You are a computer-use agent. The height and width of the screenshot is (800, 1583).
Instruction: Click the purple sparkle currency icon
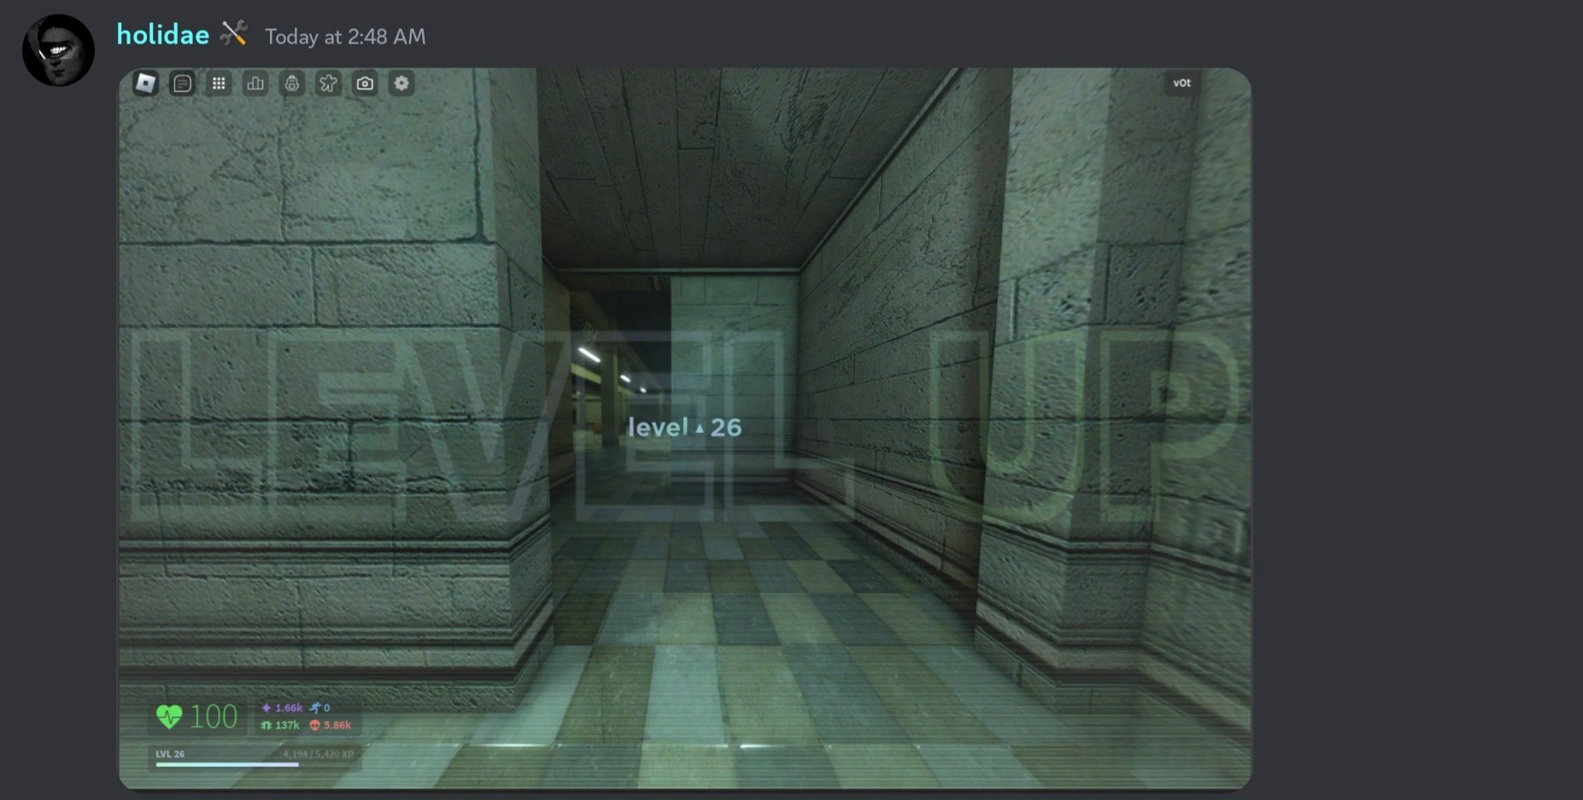pyautogui.click(x=266, y=708)
